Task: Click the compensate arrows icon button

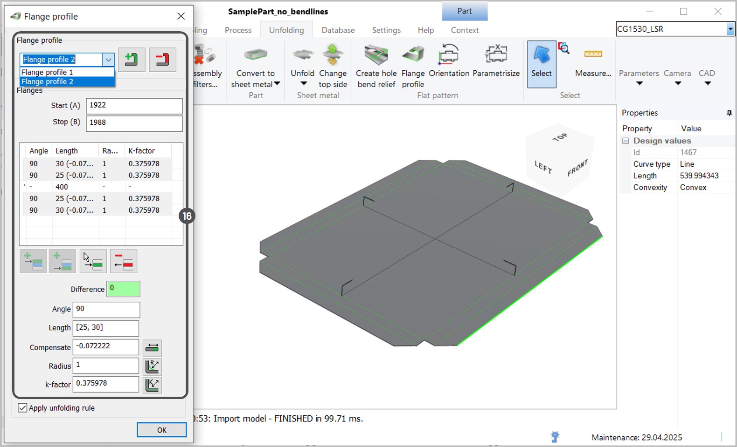Action: pyautogui.click(x=152, y=347)
